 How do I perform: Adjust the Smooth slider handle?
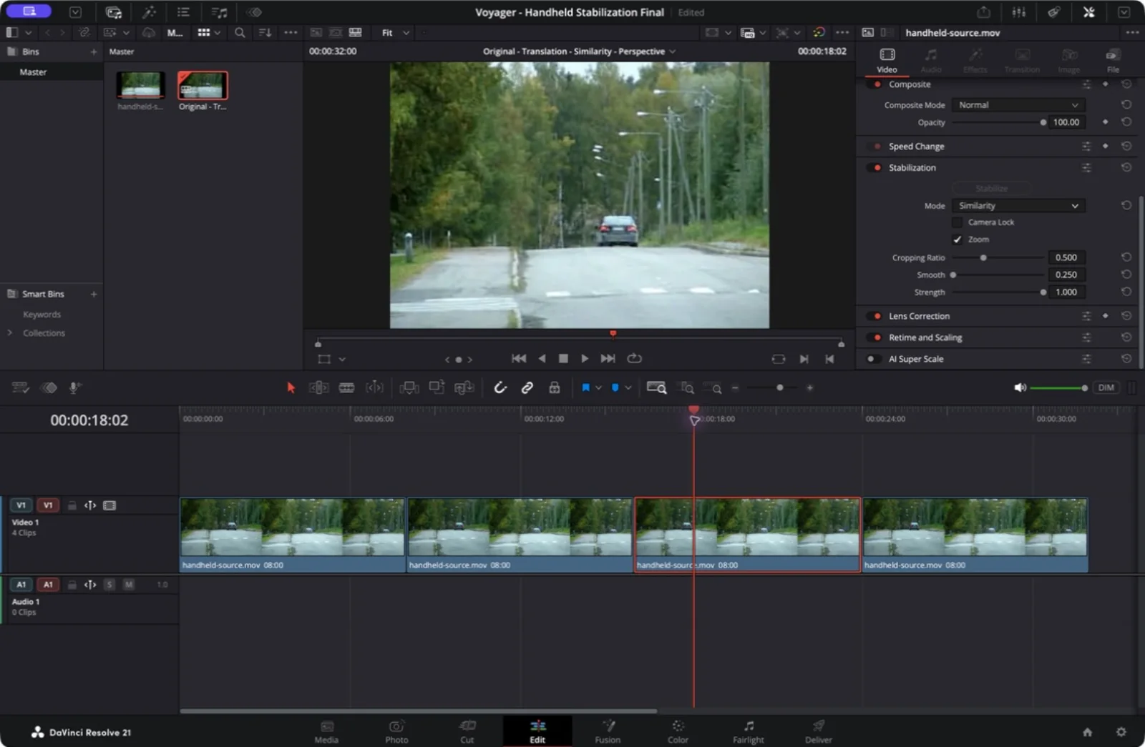(x=953, y=274)
